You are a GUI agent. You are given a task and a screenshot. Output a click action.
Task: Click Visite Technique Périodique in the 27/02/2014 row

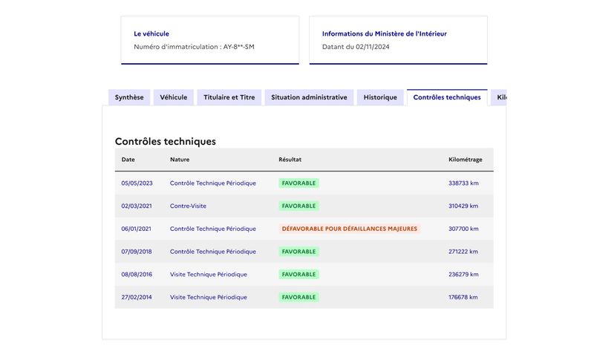point(209,297)
